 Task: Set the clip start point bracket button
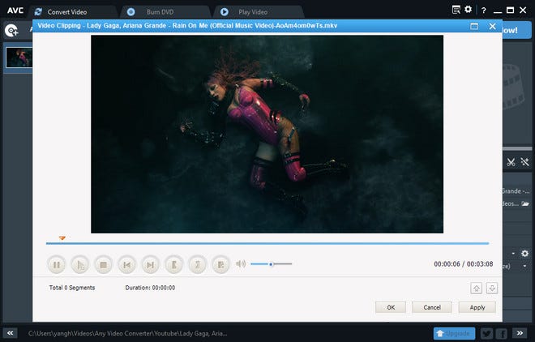[x=174, y=264]
